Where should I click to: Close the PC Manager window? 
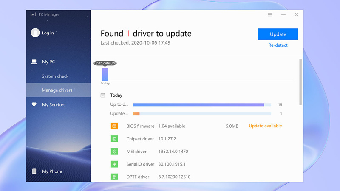point(297,14)
